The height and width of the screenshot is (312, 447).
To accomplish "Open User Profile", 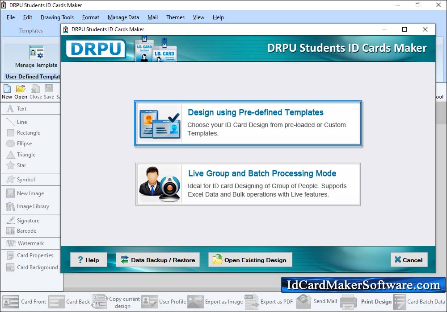I will click(x=164, y=301).
